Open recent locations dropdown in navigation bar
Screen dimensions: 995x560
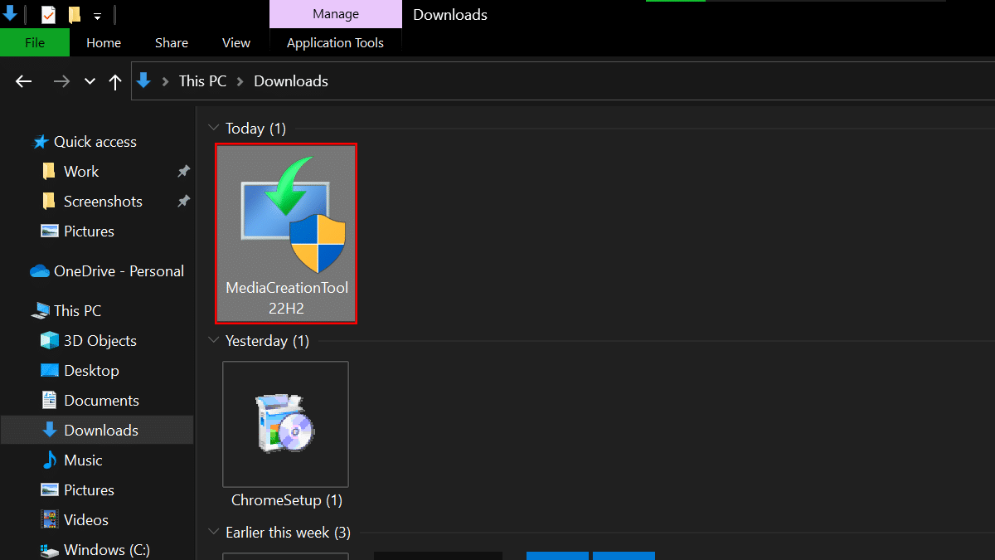point(89,80)
